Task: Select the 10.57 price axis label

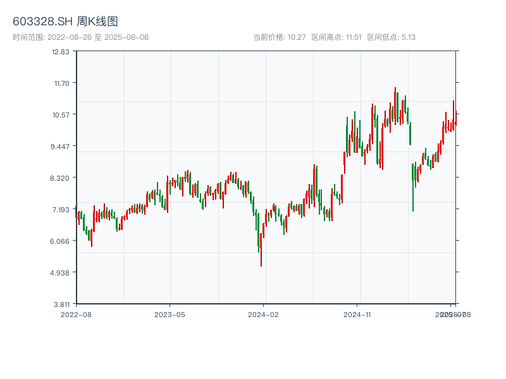Action: (61, 114)
